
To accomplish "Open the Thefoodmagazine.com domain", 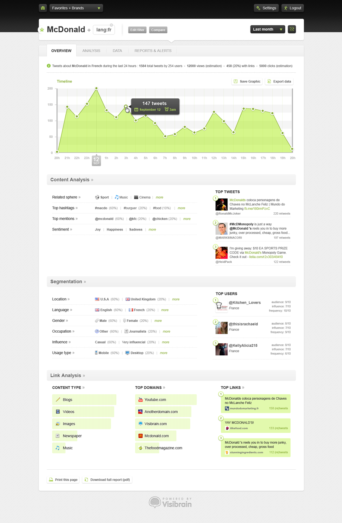I will click(159, 448).
